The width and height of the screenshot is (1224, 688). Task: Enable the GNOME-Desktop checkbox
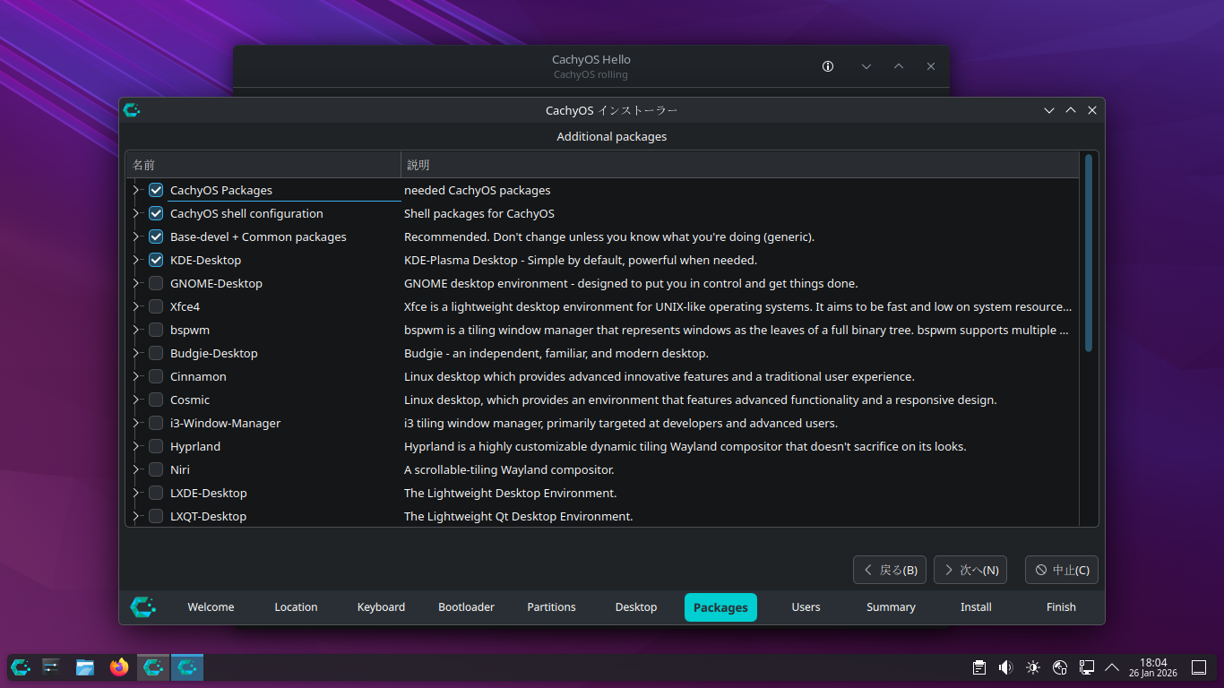156,283
